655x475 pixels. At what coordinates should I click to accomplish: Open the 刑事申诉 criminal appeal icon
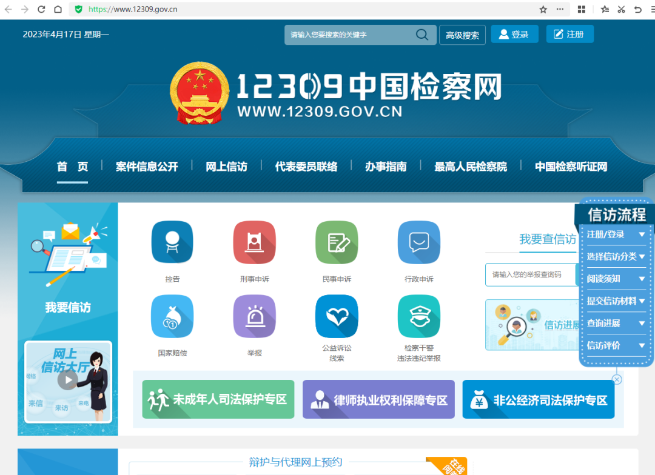[x=254, y=242]
